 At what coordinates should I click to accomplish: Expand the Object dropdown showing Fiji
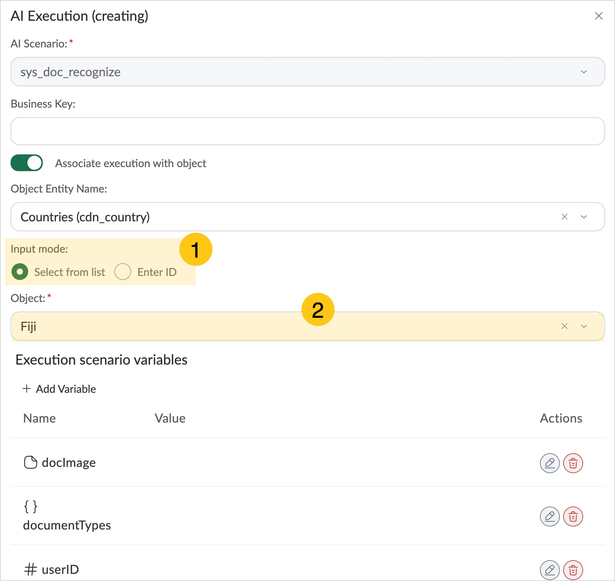[x=584, y=326]
